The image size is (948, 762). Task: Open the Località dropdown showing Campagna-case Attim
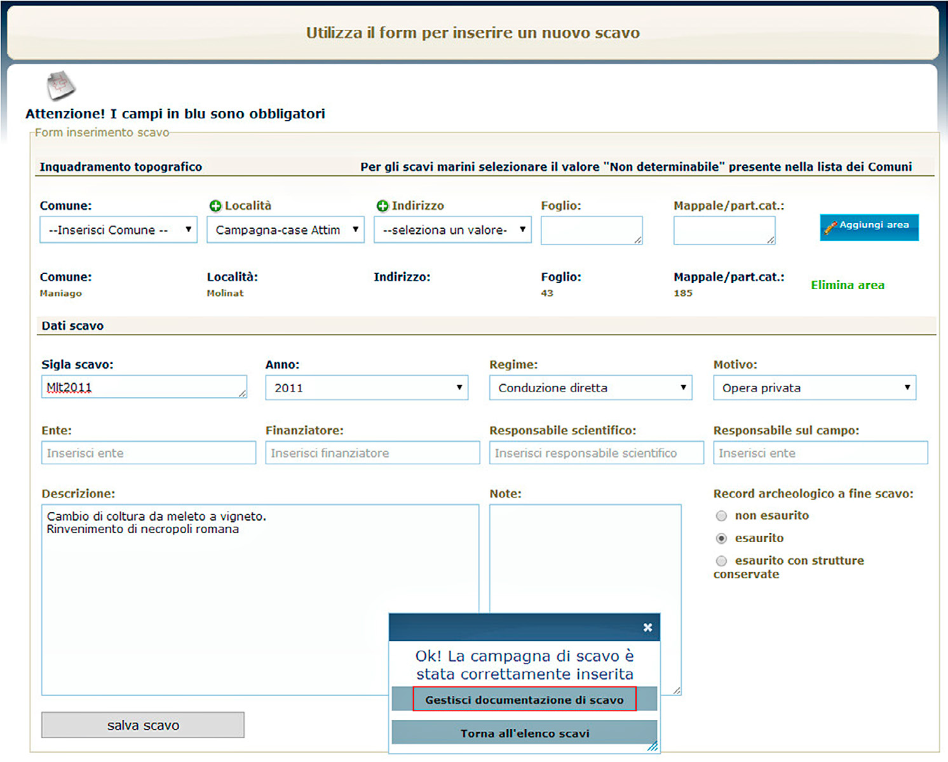[285, 229]
